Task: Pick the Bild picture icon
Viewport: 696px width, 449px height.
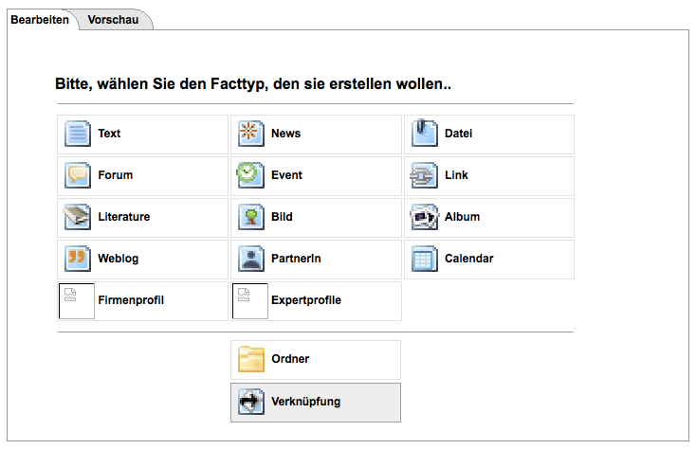Action: click(x=250, y=218)
